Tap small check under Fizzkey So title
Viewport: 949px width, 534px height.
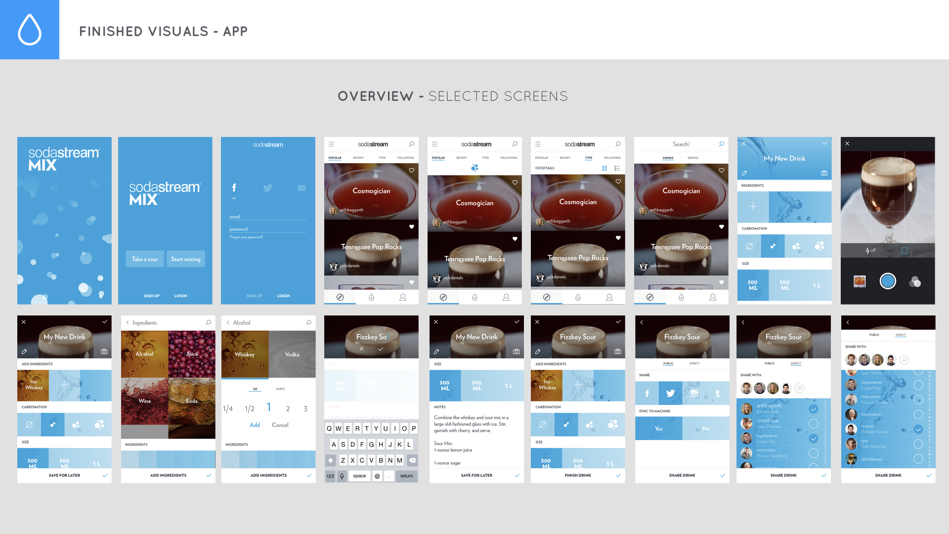pyautogui.click(x=381, y=349)
